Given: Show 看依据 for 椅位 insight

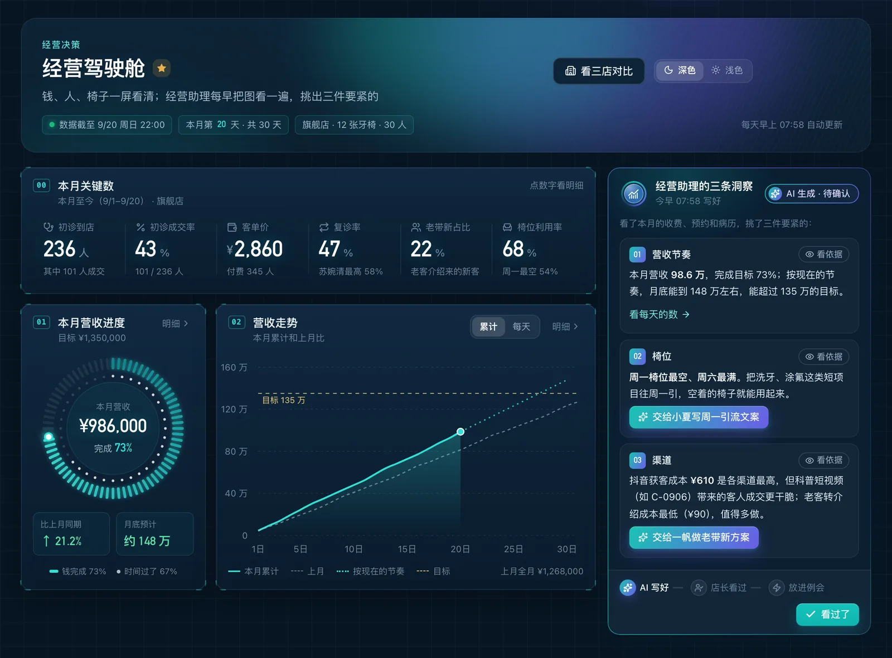Looking at the screenshot, I should click(x=823, y=357).
